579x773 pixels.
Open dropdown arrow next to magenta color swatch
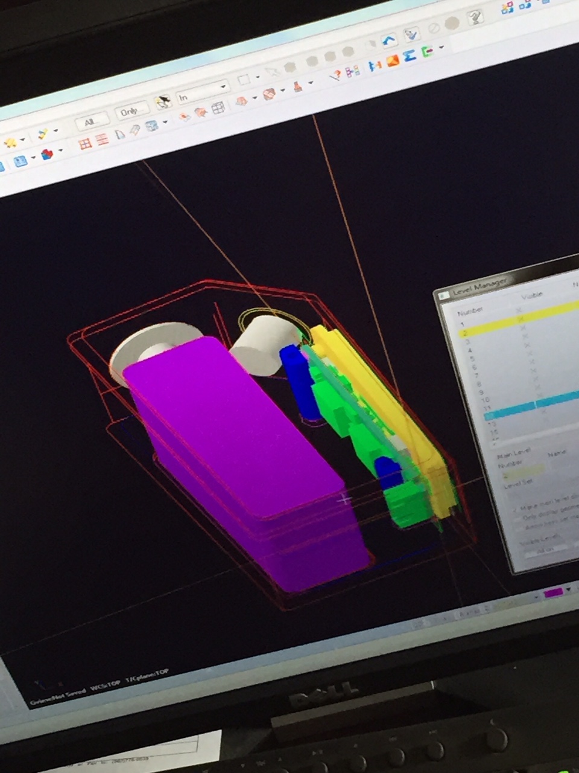[x=568, y=589]
